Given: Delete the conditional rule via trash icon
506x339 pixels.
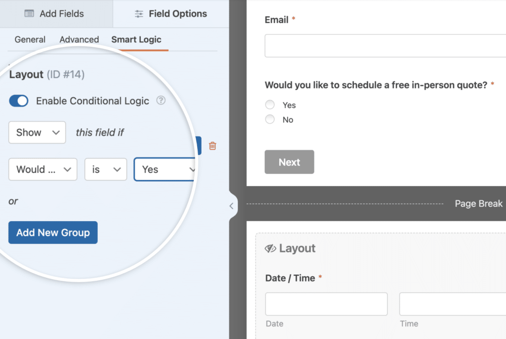Looking at the screenshot, I should tap(212, 146).
